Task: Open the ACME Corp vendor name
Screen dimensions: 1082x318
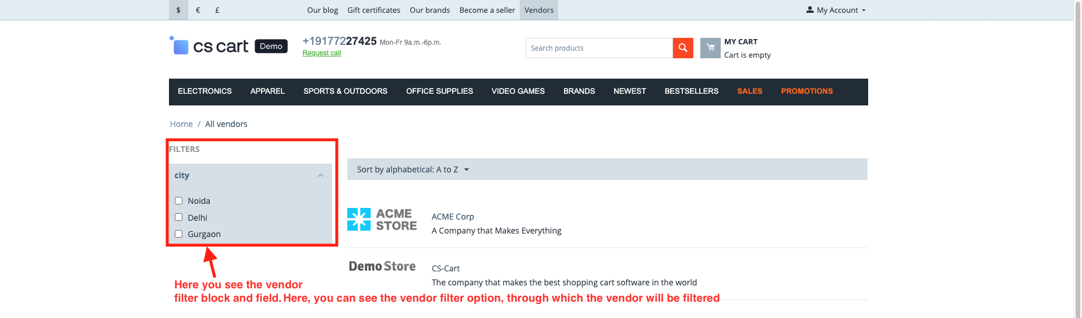Action: [x=453, y=217]
